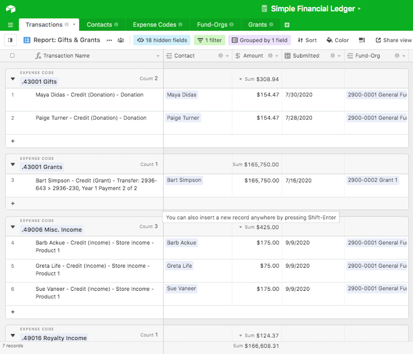Click the add table plus icon
This screenshot has height=354, width=413.
click(287, 25)
